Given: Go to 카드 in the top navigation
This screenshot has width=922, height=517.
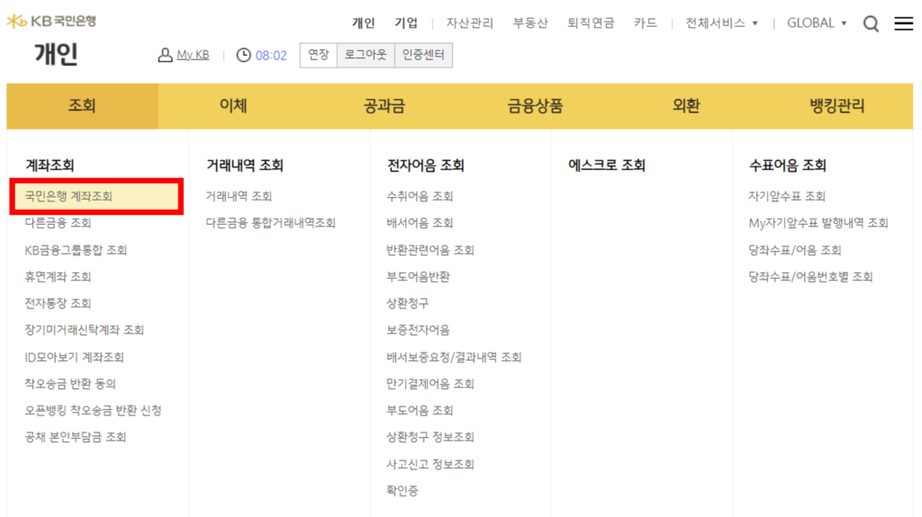Looking at the screenshot, I should 645,22.
